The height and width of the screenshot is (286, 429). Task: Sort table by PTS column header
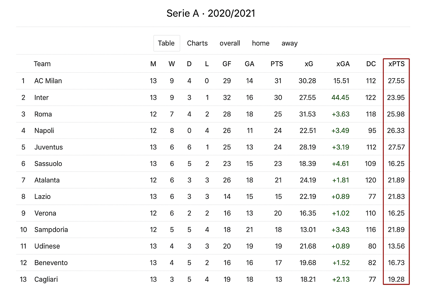(277, 64)
